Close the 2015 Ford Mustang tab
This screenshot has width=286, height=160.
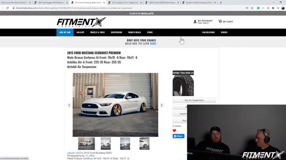[104, 3]
